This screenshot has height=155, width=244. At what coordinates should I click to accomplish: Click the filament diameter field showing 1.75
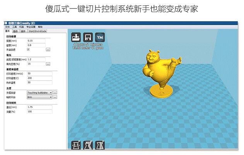[39, 107]
